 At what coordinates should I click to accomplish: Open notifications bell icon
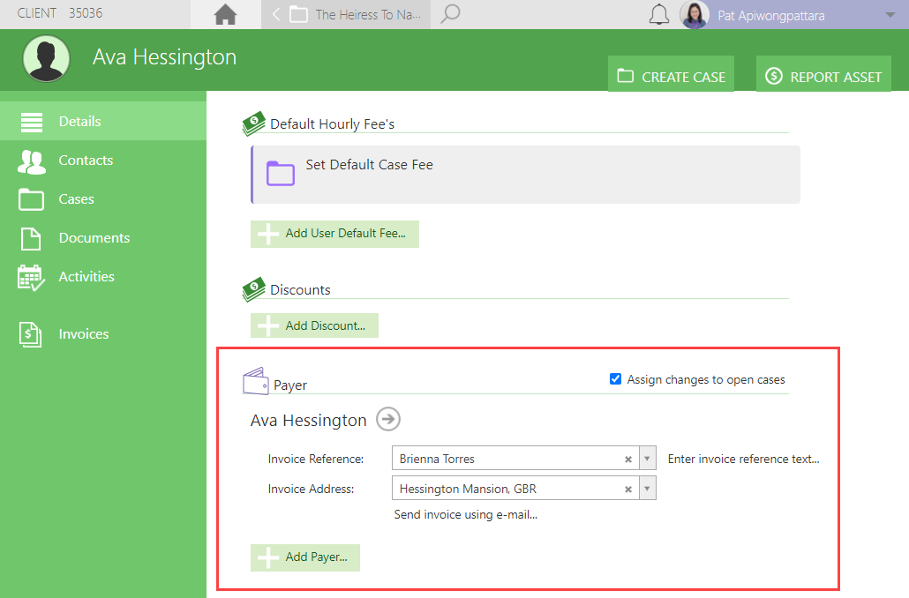point(658,14)
